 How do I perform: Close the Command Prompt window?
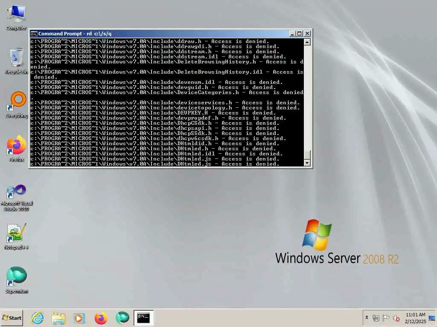(x=307, y=34)
